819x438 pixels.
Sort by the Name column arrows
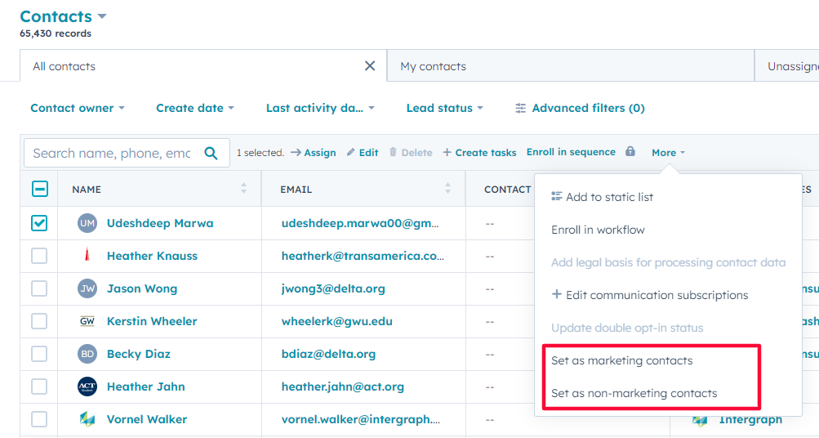click(x=243, y=189)
